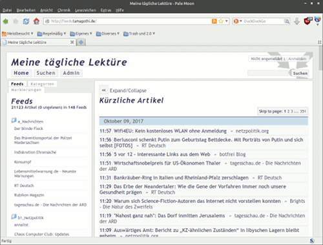Screen dimensions: 323x245
Task: Click the orange RSS feed icon in address bar
Action: click(214, 21)
